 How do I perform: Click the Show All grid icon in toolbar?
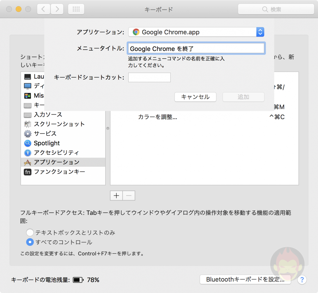pos(76,9)
